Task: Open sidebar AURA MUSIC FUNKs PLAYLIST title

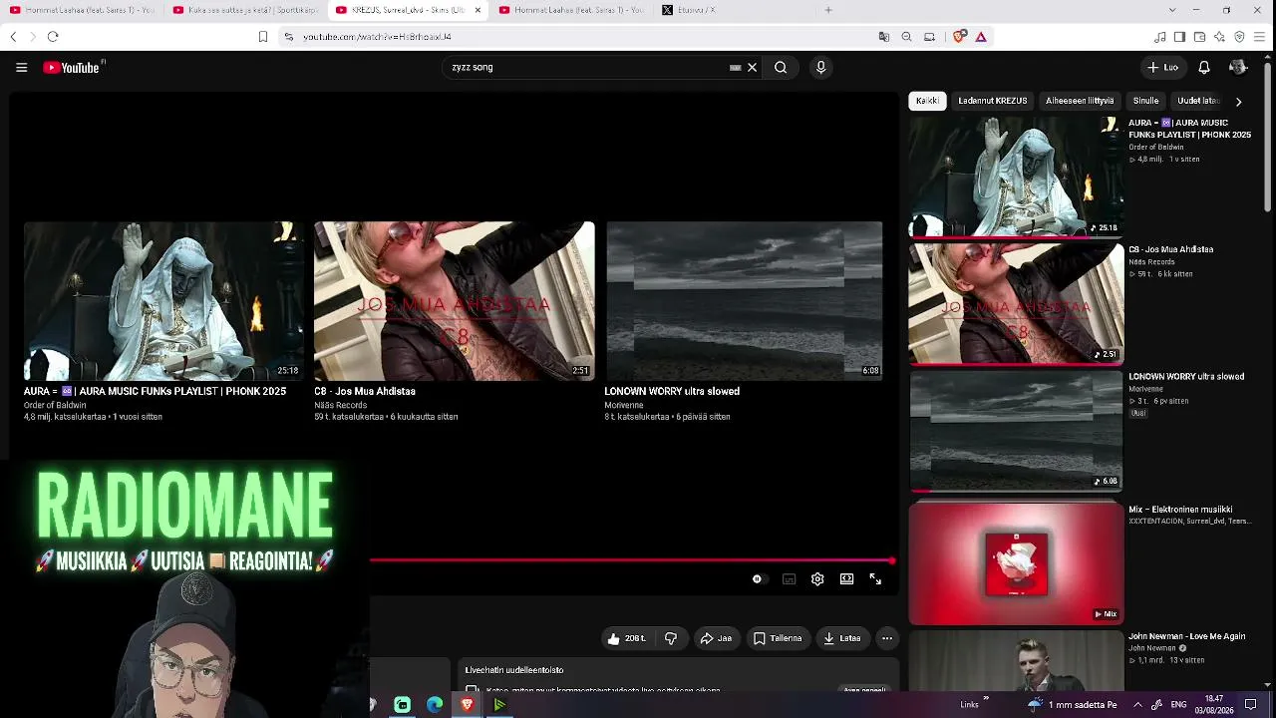Action: (x=1189, y=129)
